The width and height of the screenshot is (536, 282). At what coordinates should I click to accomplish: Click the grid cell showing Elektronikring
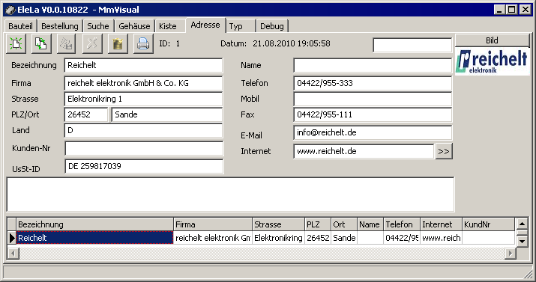pyautogui.click(x=279, y=238)
